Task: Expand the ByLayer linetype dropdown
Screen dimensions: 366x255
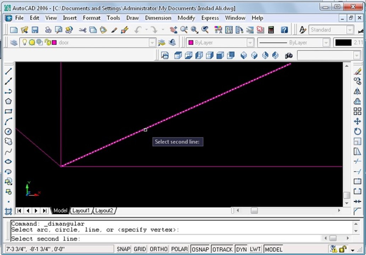Action: pyautogui.click(x=326, y=42)
